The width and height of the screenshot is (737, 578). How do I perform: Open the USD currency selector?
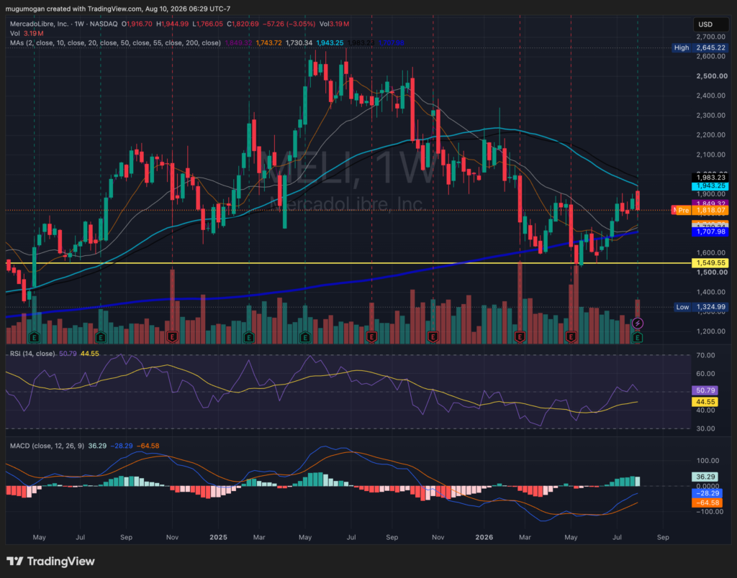click(710, 24)
